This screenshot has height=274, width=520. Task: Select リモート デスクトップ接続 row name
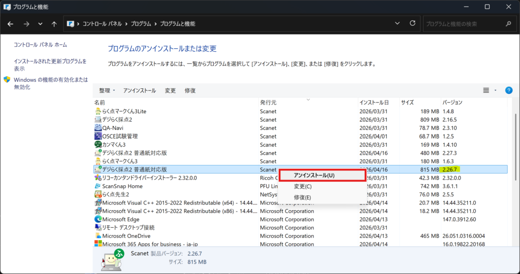tap(128, 228)
